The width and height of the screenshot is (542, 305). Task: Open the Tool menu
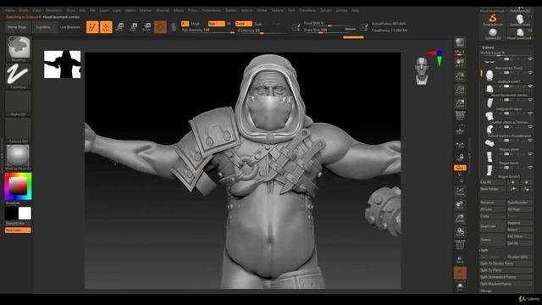pos(291,10)
